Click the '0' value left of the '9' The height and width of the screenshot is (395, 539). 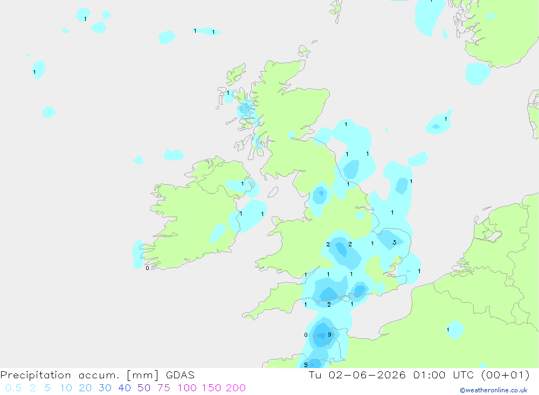tap(306, 335)
